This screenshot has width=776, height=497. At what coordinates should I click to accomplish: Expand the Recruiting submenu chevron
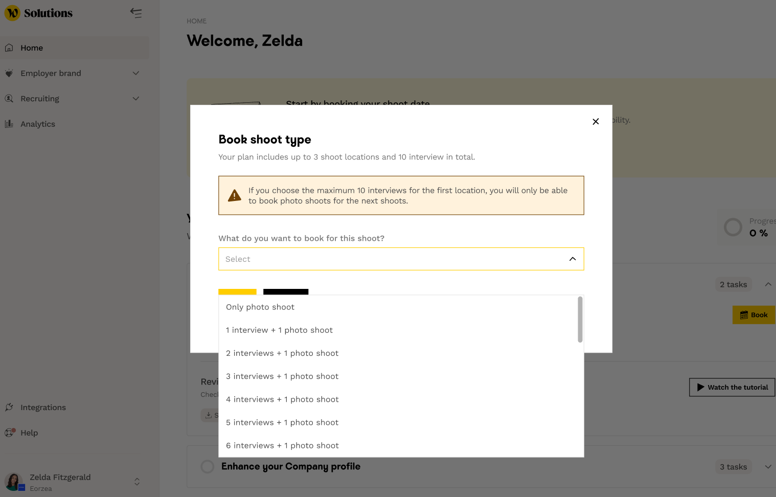(136, 98)
